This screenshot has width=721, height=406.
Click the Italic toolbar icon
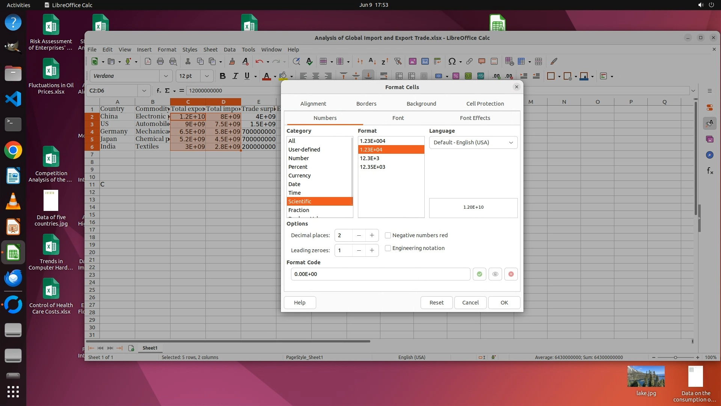(x=235, y=76)
